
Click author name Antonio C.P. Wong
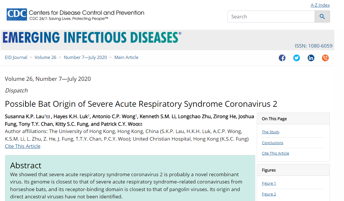114,117
